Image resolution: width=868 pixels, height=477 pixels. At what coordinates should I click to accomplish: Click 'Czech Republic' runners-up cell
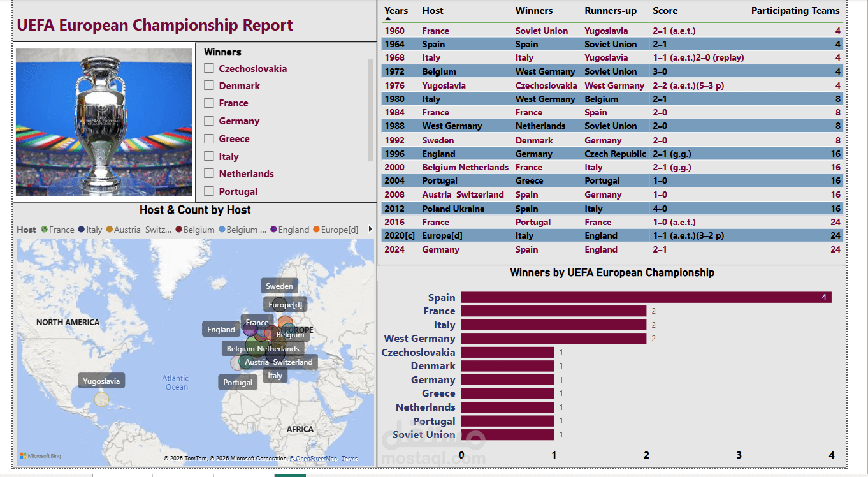(x=615, y=154)
